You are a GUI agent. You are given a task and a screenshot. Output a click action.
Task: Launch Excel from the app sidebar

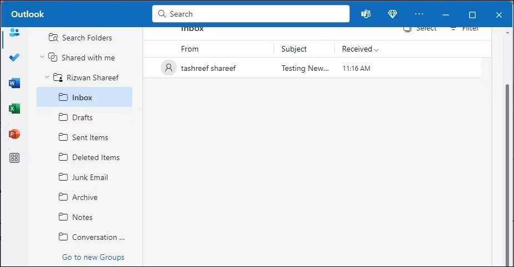(14, 109)
